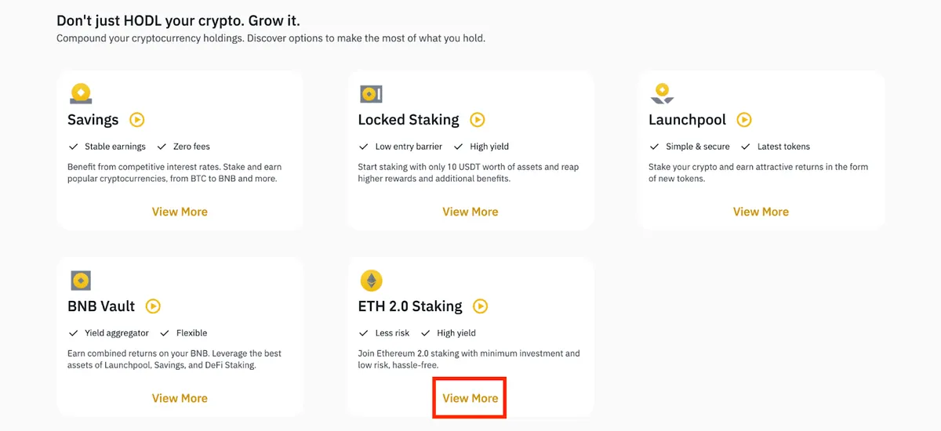
Task: Play the ETH 2.0 Staking video
Action: click(481, 306)
